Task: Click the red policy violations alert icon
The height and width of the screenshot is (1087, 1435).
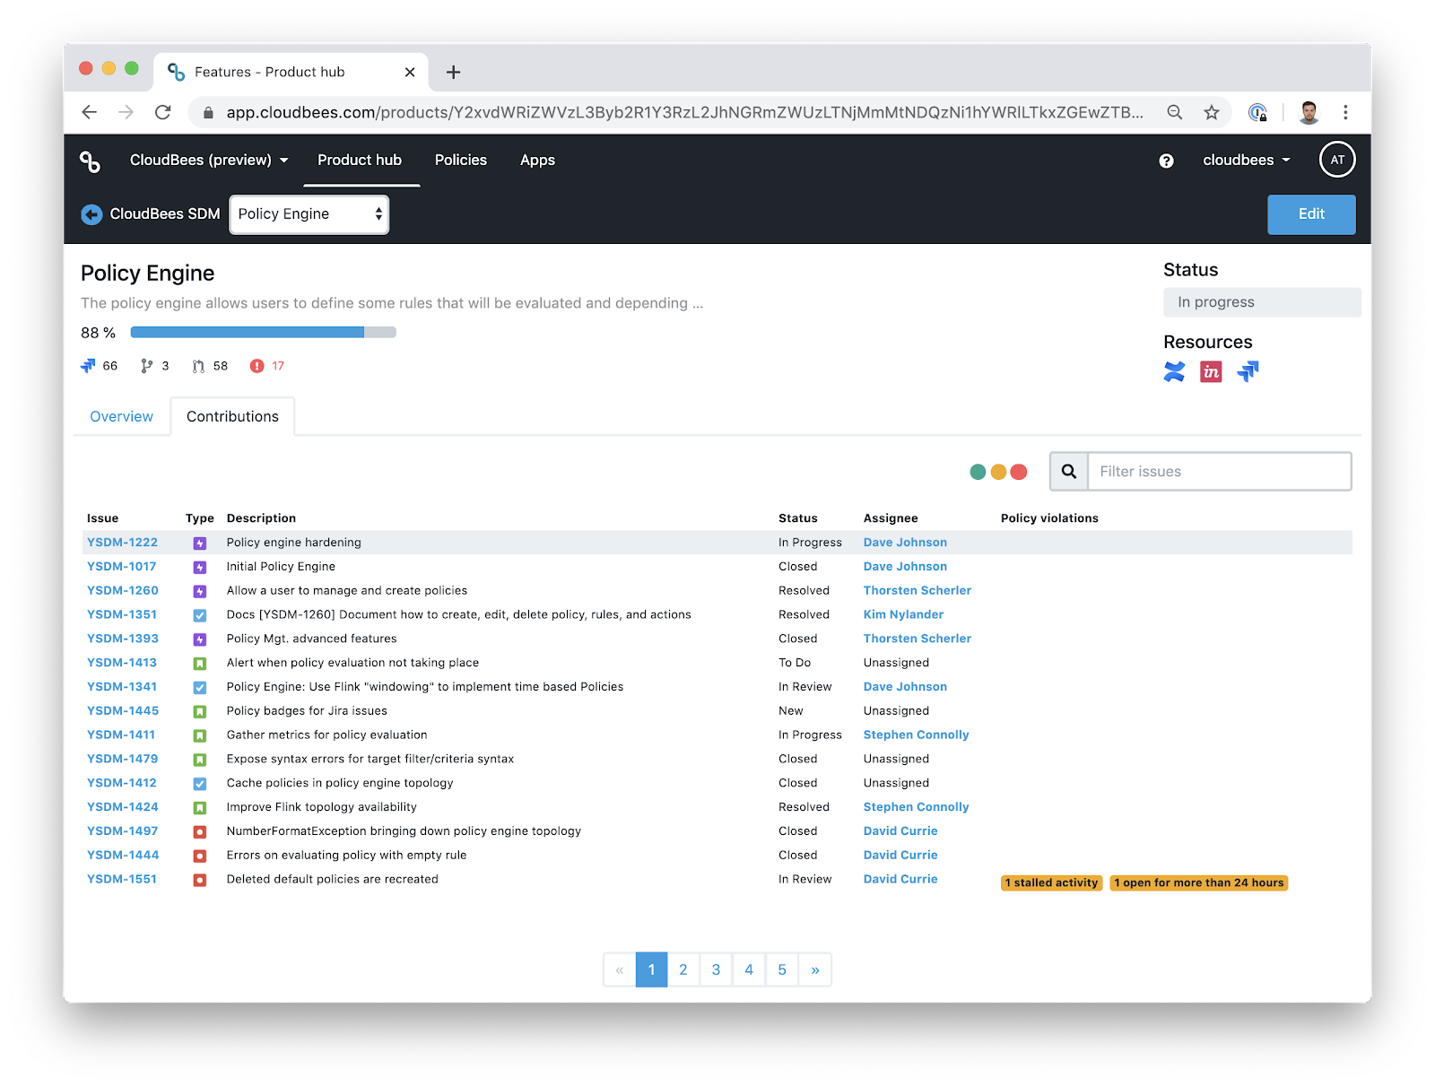Action: pos(257,366)
